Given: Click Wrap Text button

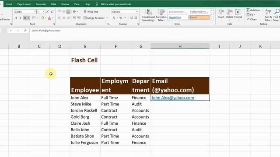Looking at the screenshot, I should pyautogui.click(x=91, y=12).
